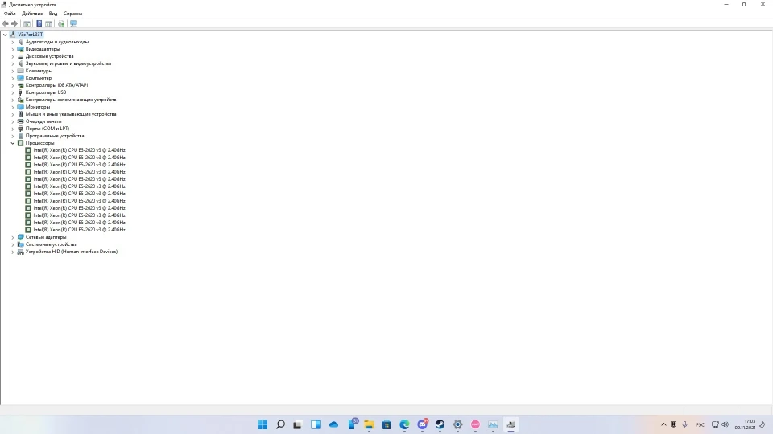Screen dimensions: 773x434
Task: Select the Контроллеры USB plug icon
Action: click(20, 92)
